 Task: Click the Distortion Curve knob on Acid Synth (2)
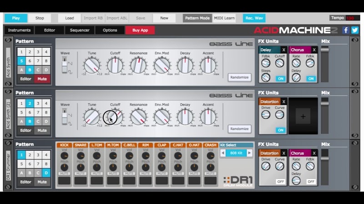(x=279, y=115)
